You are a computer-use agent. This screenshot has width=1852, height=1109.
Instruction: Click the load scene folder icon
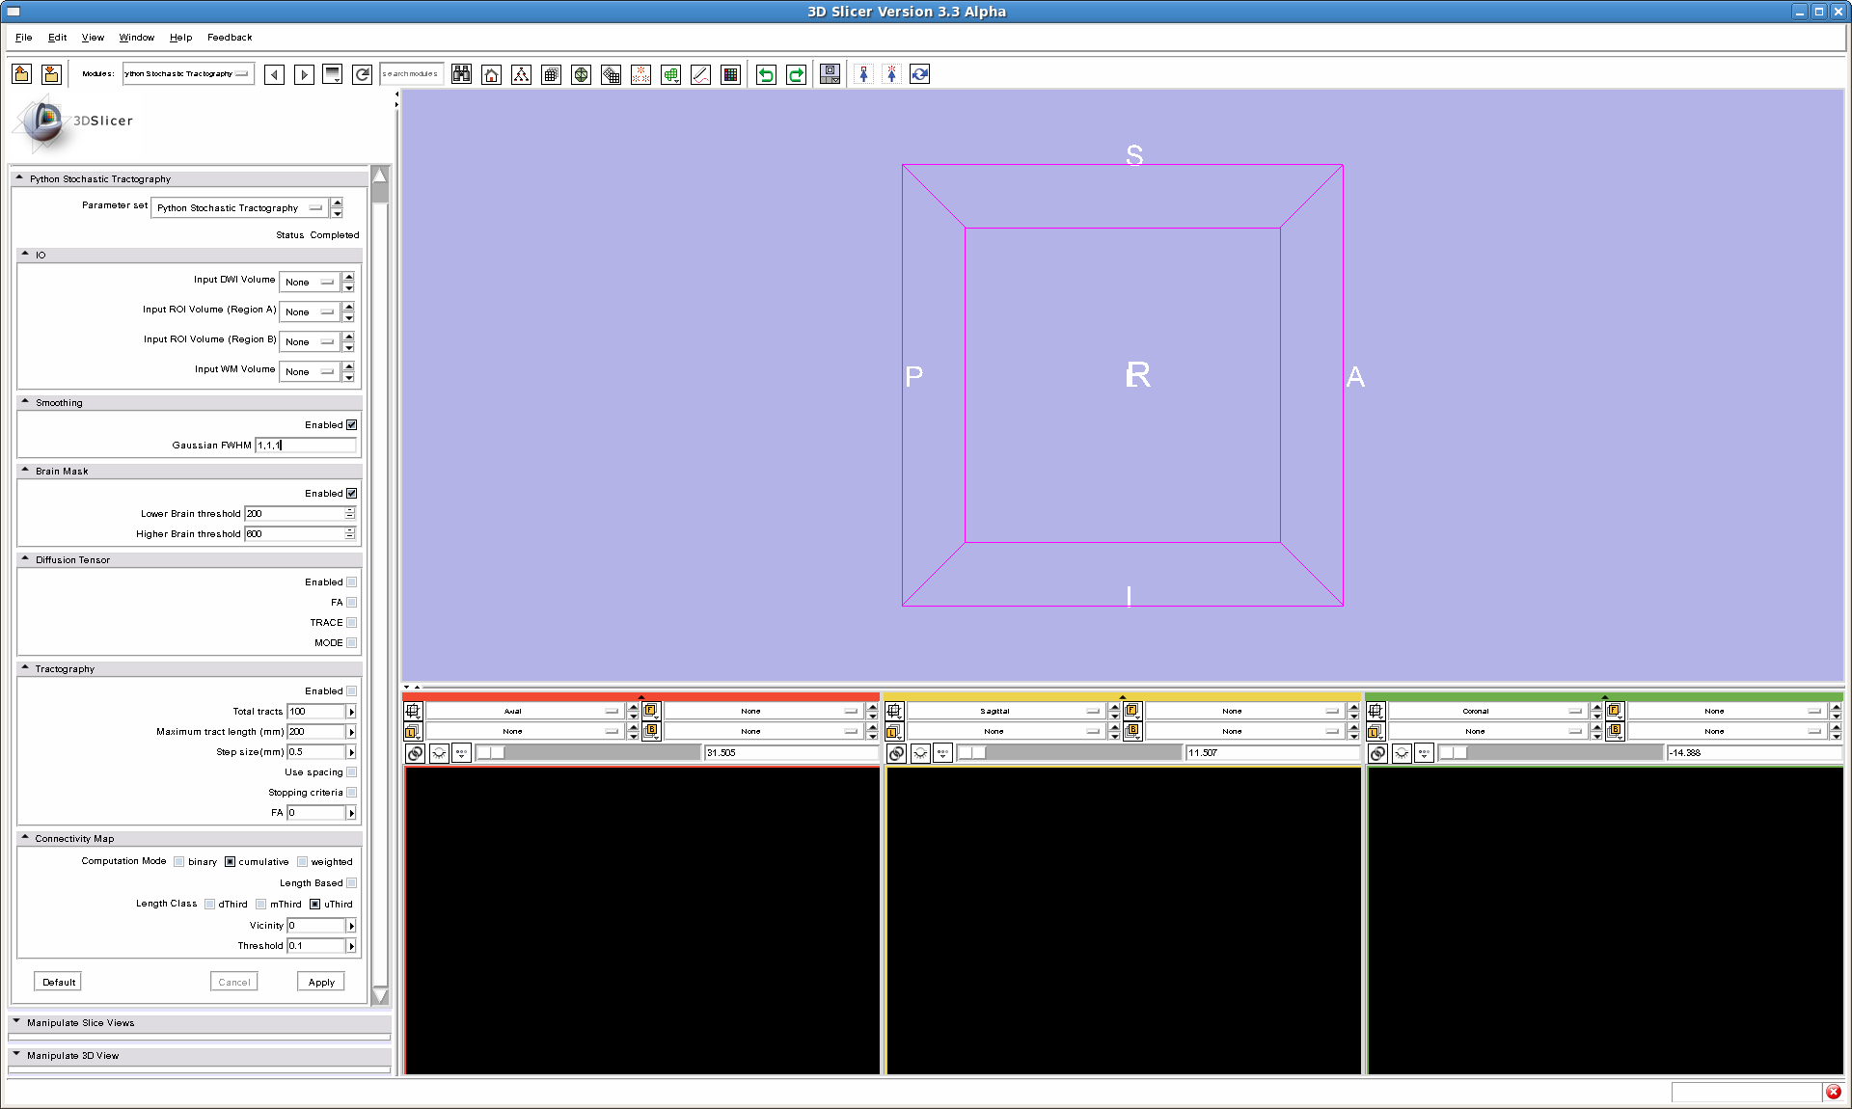point(21,74)
